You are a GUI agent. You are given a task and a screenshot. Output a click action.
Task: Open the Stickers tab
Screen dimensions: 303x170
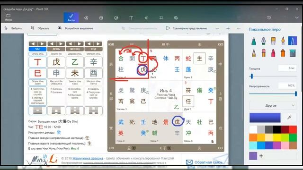116,18
